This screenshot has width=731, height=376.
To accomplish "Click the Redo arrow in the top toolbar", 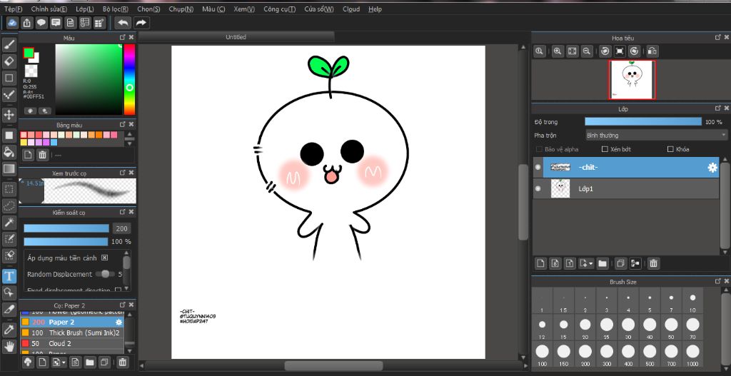I will 141,23.
